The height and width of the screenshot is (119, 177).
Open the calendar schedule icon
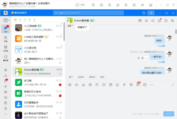coord(111,85)
